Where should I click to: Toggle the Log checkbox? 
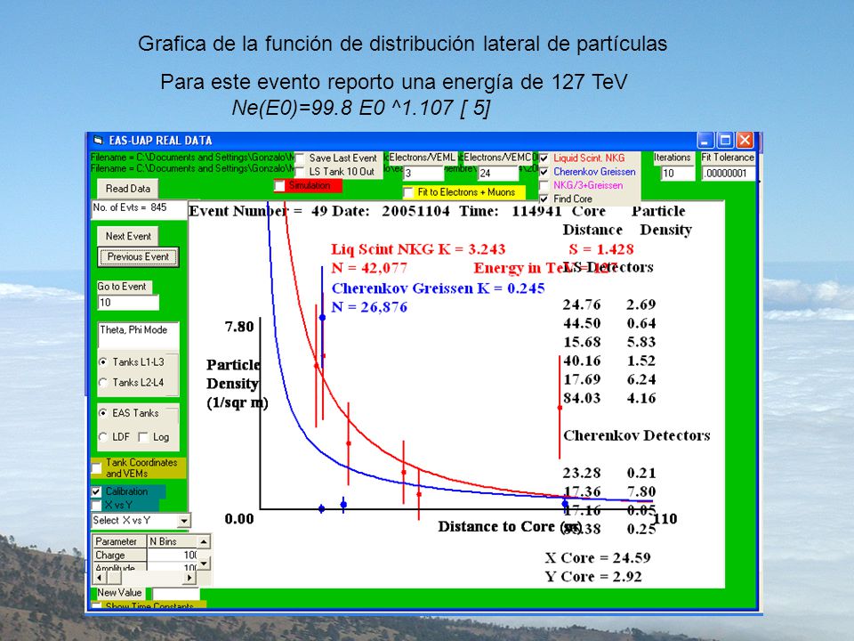point(143,437)
